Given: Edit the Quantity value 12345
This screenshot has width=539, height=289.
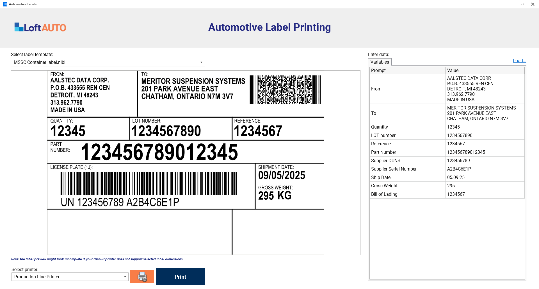Looking at the screenshot, I should tap(485, 127).
